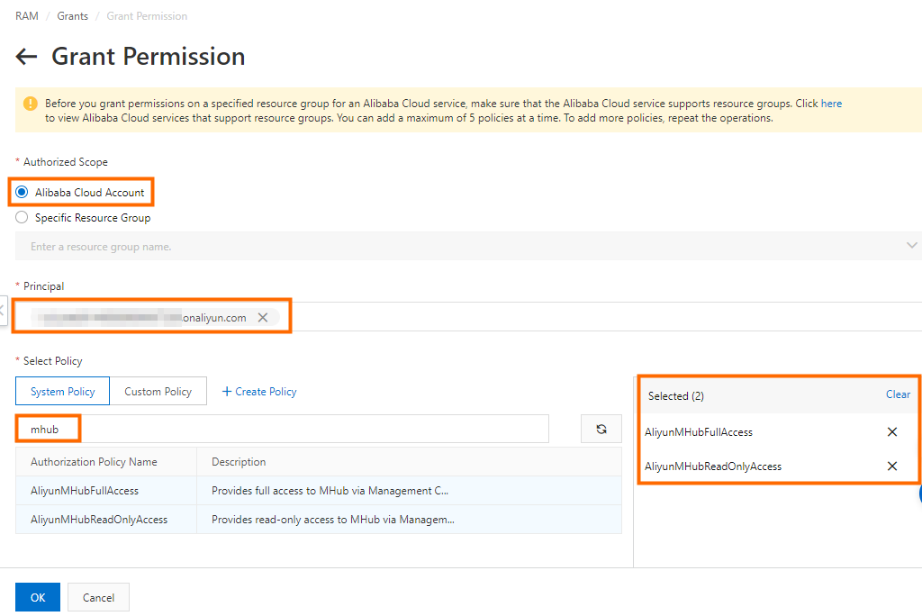Clear all selected policies

click(898, 394)
